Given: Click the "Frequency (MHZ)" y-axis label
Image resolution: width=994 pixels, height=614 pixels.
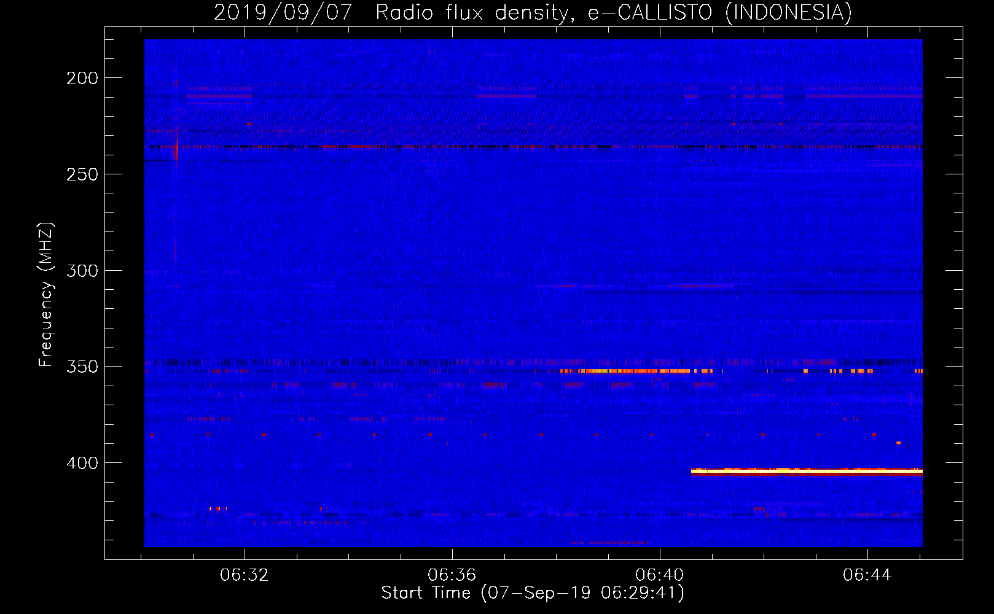Looking at the screenshot, I should [45, 295].
